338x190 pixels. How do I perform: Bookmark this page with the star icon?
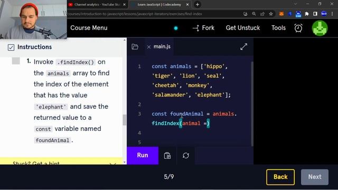tap(271, 14)
